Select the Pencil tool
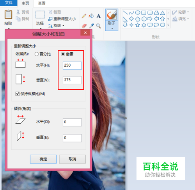195x190 pixels. 84,16
